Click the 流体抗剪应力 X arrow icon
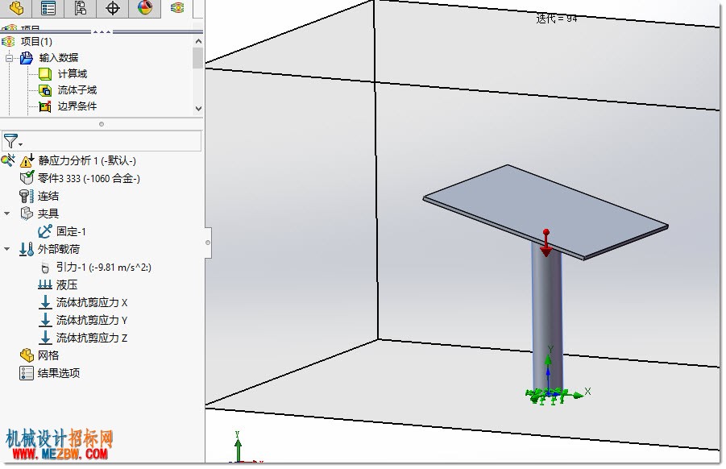The height and width of the screenshot is (469, 726). coord(45,302)
